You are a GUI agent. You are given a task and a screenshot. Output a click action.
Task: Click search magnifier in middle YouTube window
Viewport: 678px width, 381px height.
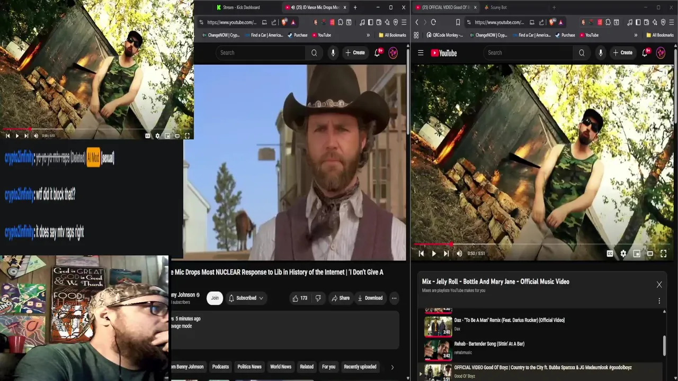tap(314, 53)
